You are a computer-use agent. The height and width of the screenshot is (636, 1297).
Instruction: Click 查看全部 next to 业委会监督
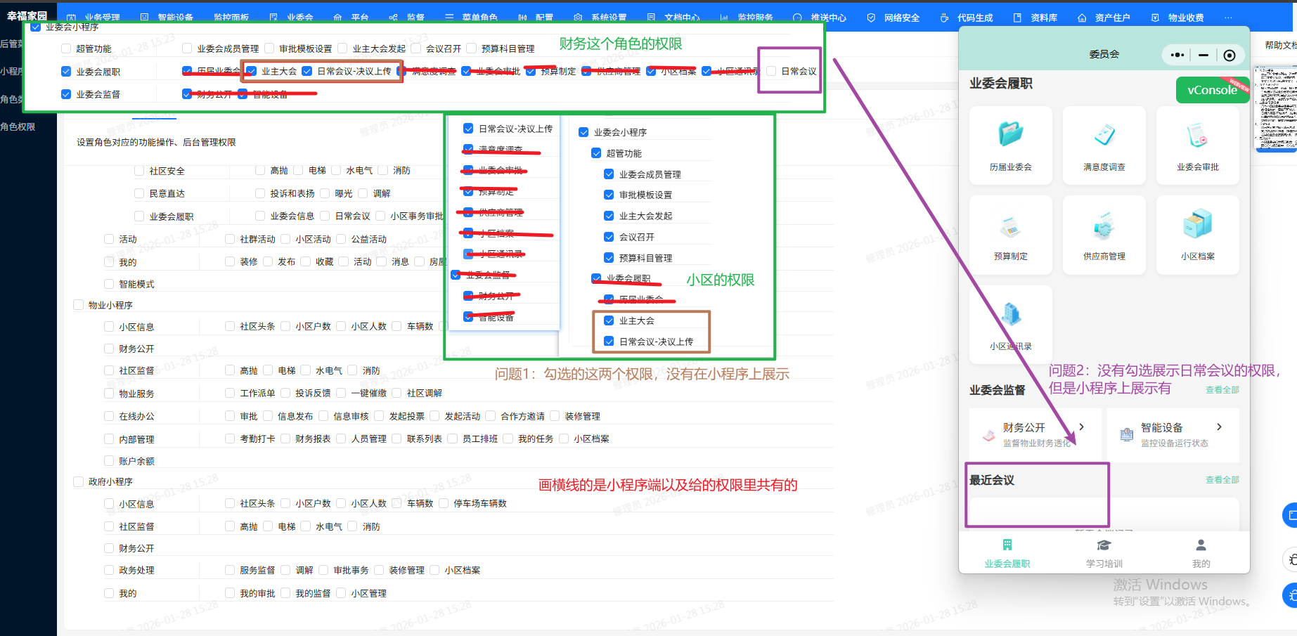(x=1222, y=389)
